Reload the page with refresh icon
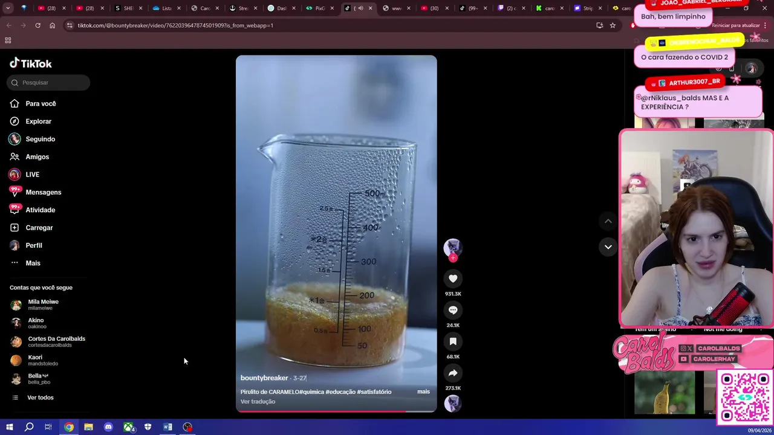Viewport: 774px width, 435px height. [37, 25]
